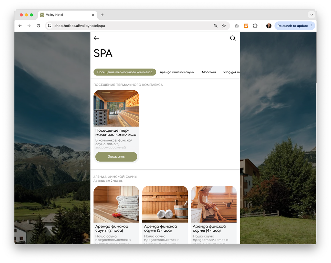The image size is (331, 263).
Task: Click the Аренда финской сауны (2 часа) title
Action: (x=112, y=228)
